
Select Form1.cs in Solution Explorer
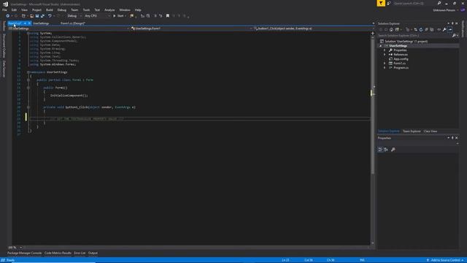point(399,64)
